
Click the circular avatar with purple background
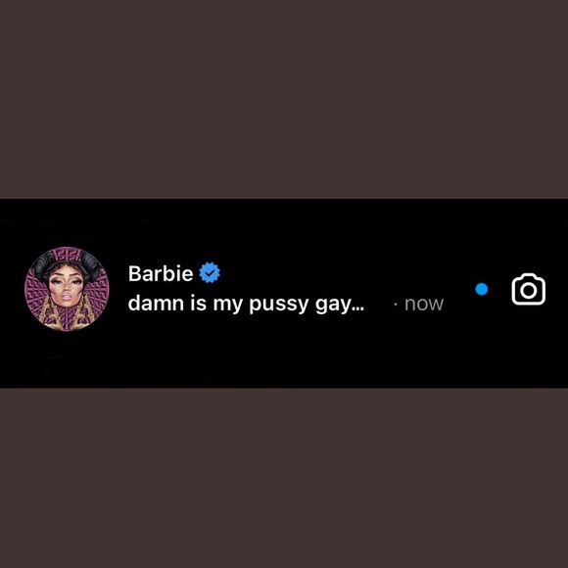(67, 289)
